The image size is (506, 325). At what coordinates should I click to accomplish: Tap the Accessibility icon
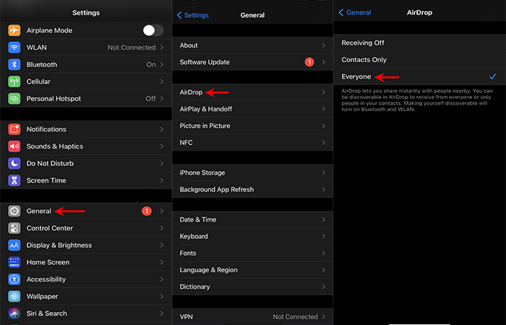point(14,279)
